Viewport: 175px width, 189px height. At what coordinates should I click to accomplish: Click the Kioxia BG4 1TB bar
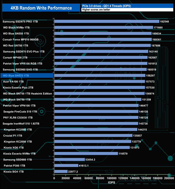[x=61, y=172]
